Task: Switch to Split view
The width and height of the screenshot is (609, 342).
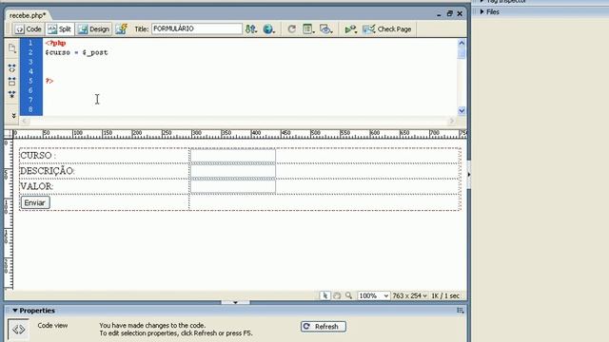Action: point(59,29)
